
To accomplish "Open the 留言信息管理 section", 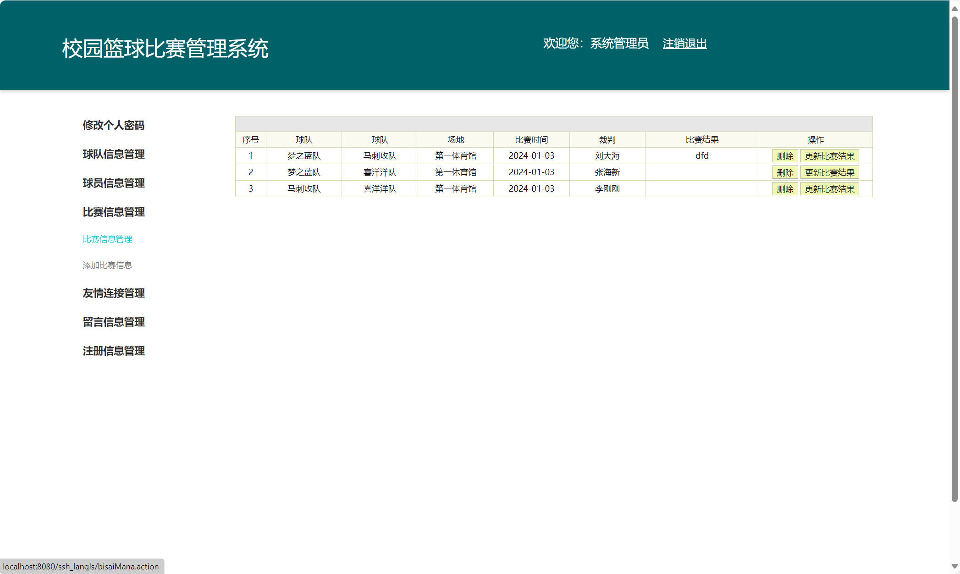I will click(113, 322).
